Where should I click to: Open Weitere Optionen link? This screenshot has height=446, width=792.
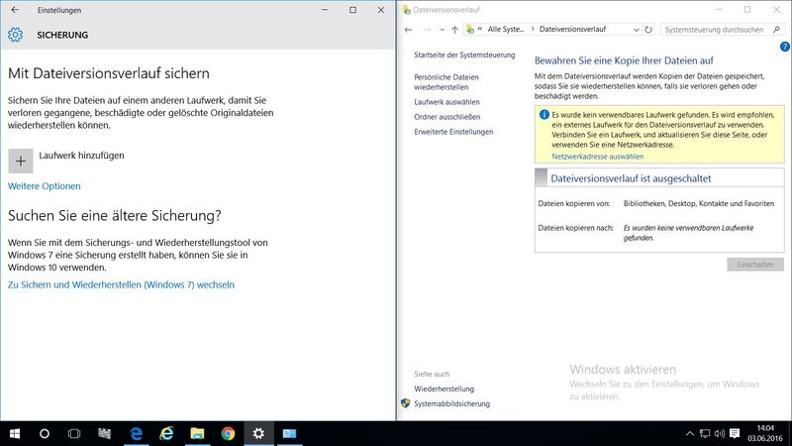point(44,186)
